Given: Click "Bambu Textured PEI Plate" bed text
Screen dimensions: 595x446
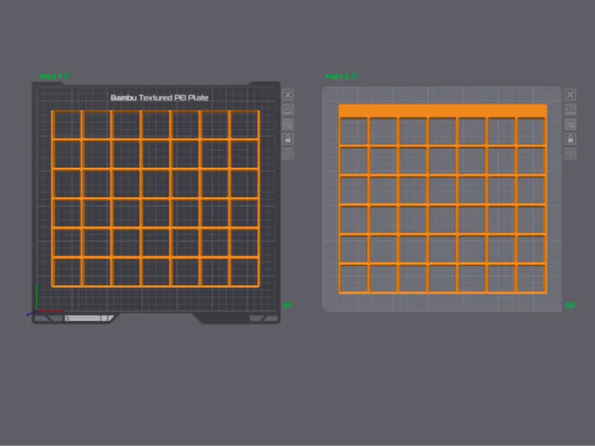Looking at the screenshot, I should point(159,97).
